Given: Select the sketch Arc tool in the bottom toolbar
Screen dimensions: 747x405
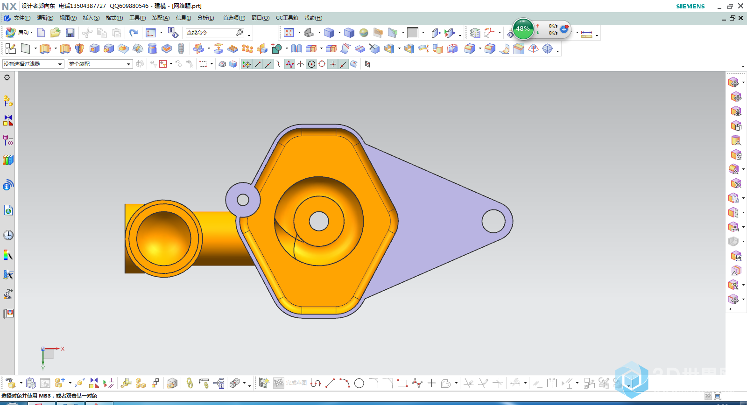Looking at the screenshot, I should click(345, 383).
